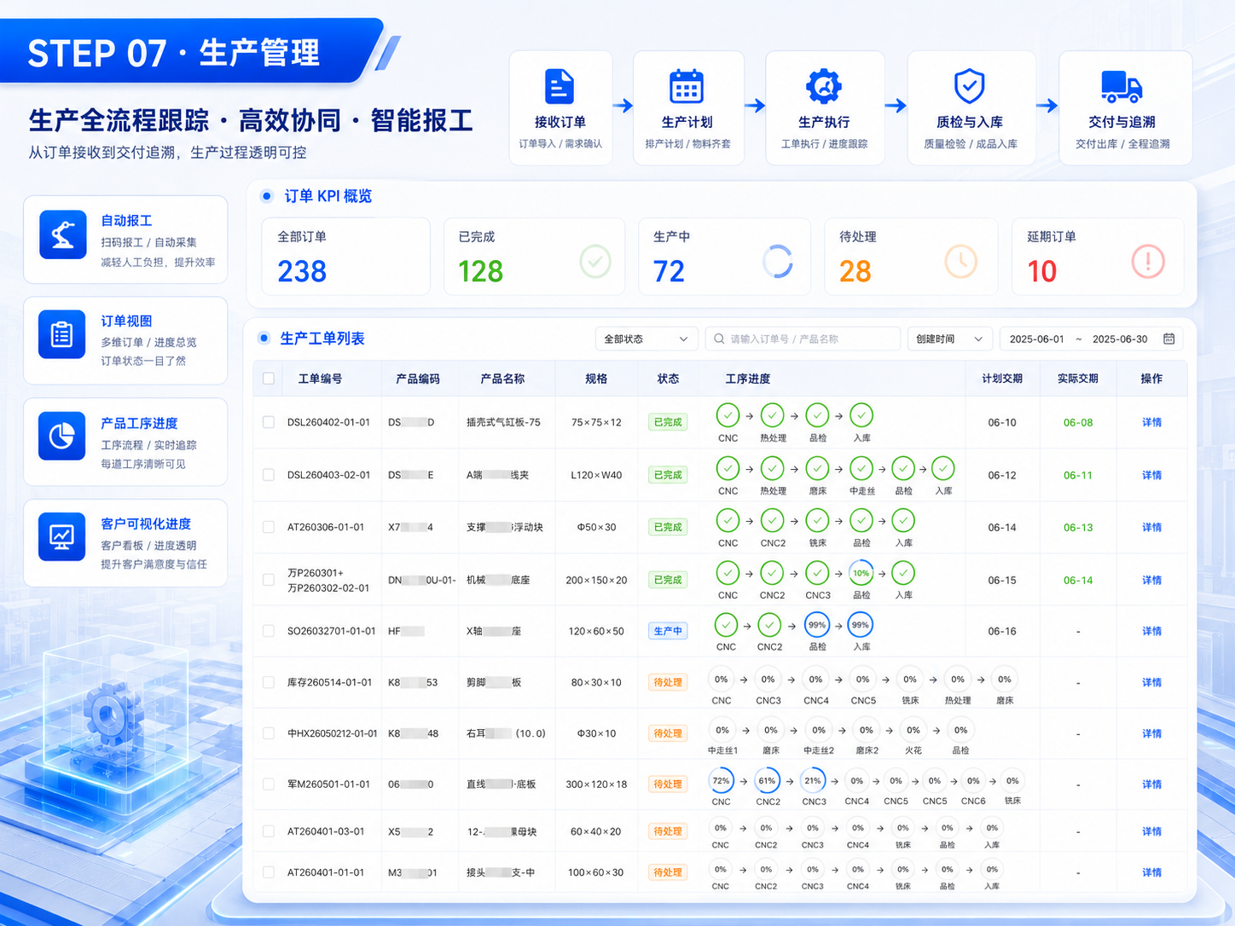
Task: Click the 品检 10% progress ring
Action: [x=861, y=573]
